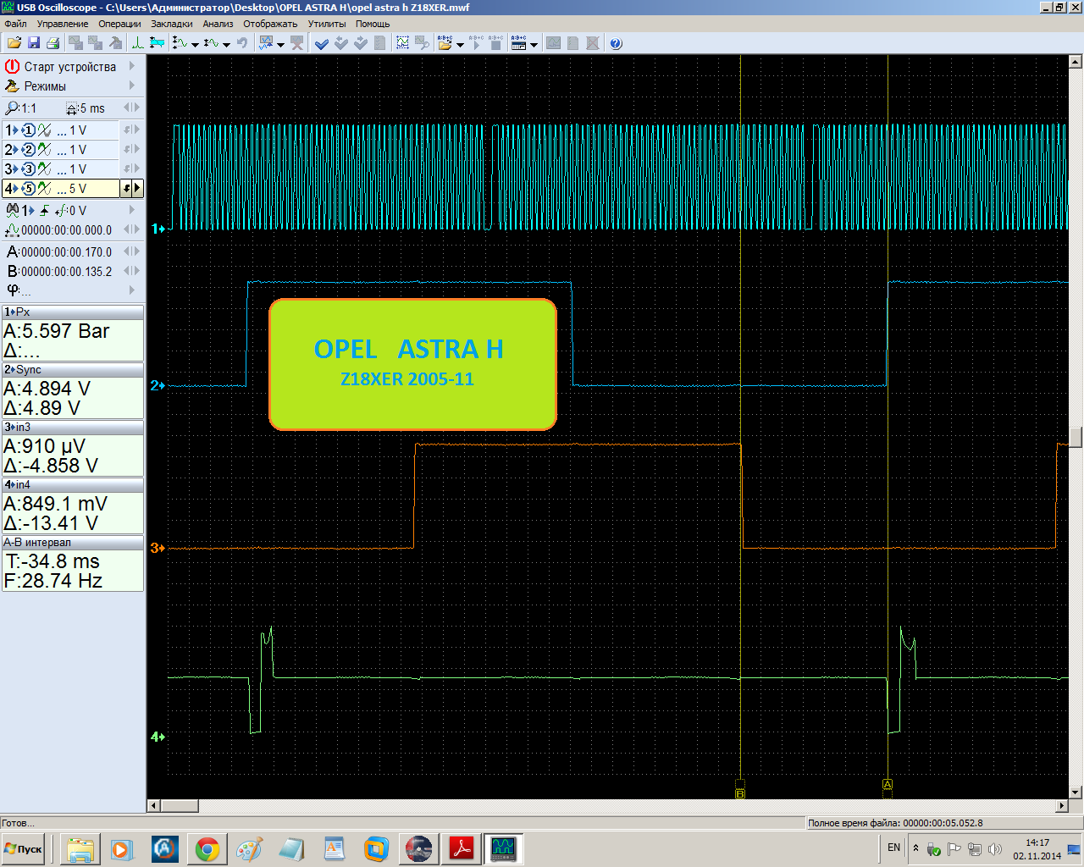Open the Операции menu
The width and height of the screenshot is (1084, 867).
click(x=119, y=24)
